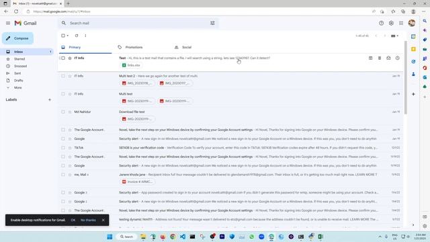Open Google Calendar in the side panel
Image resolution: width=430 pixels, height=242 pixels.
click(413, 36)
